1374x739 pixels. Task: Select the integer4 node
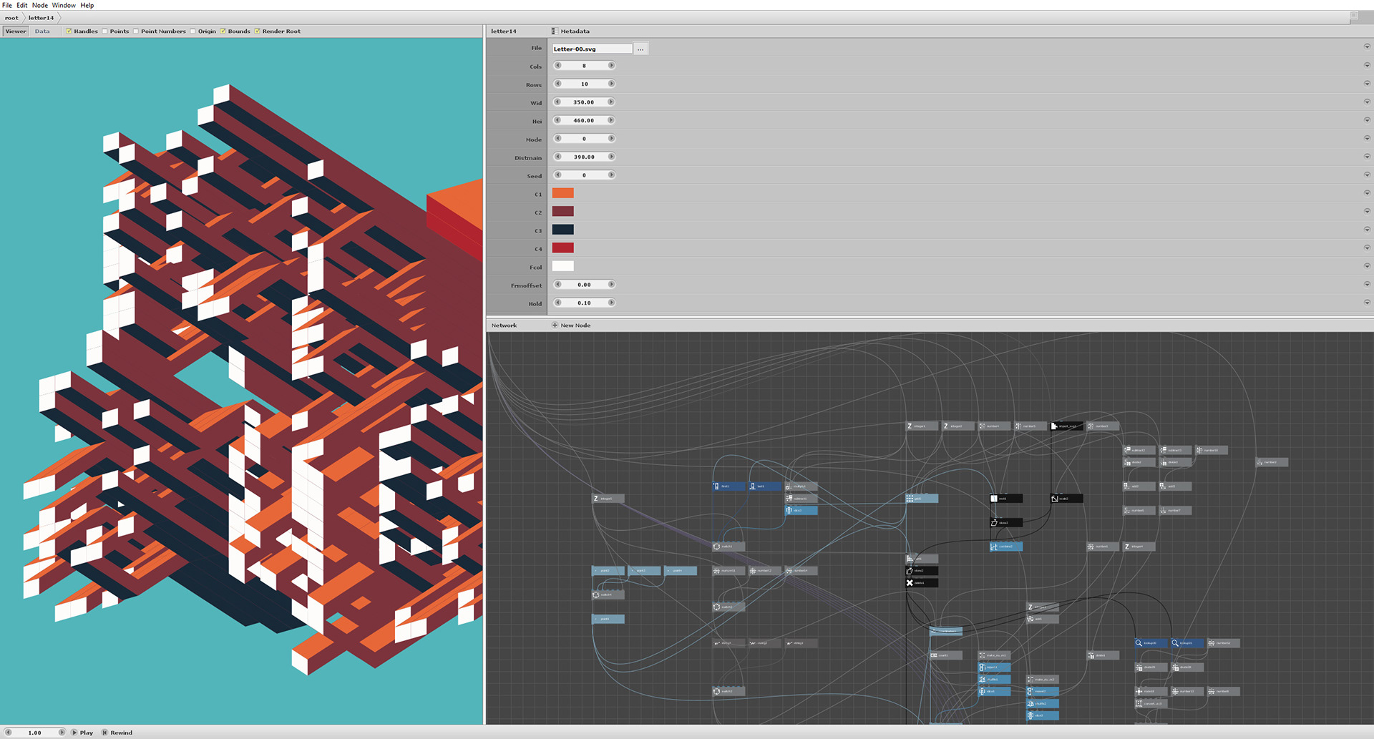point(1139,546)
